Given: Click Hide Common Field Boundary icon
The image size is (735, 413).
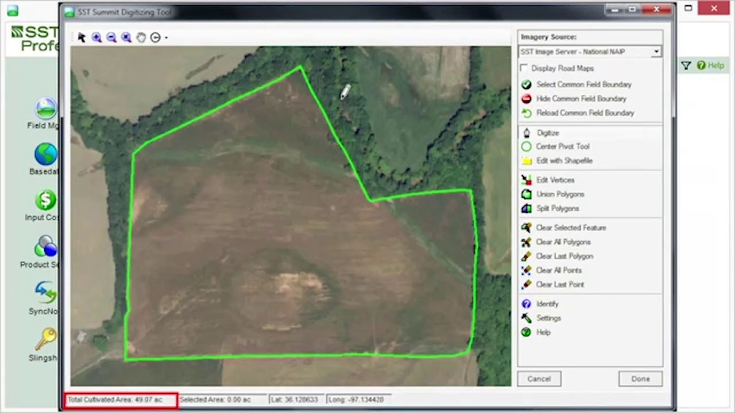Looking at the screenshot, I should (526, 99).
